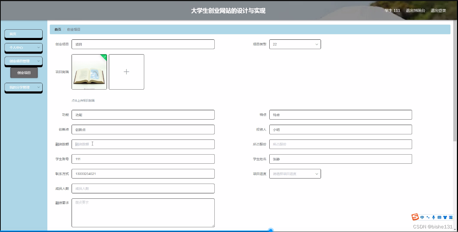Click 首页 in the breadcrumb navigation

pos(57,29)
